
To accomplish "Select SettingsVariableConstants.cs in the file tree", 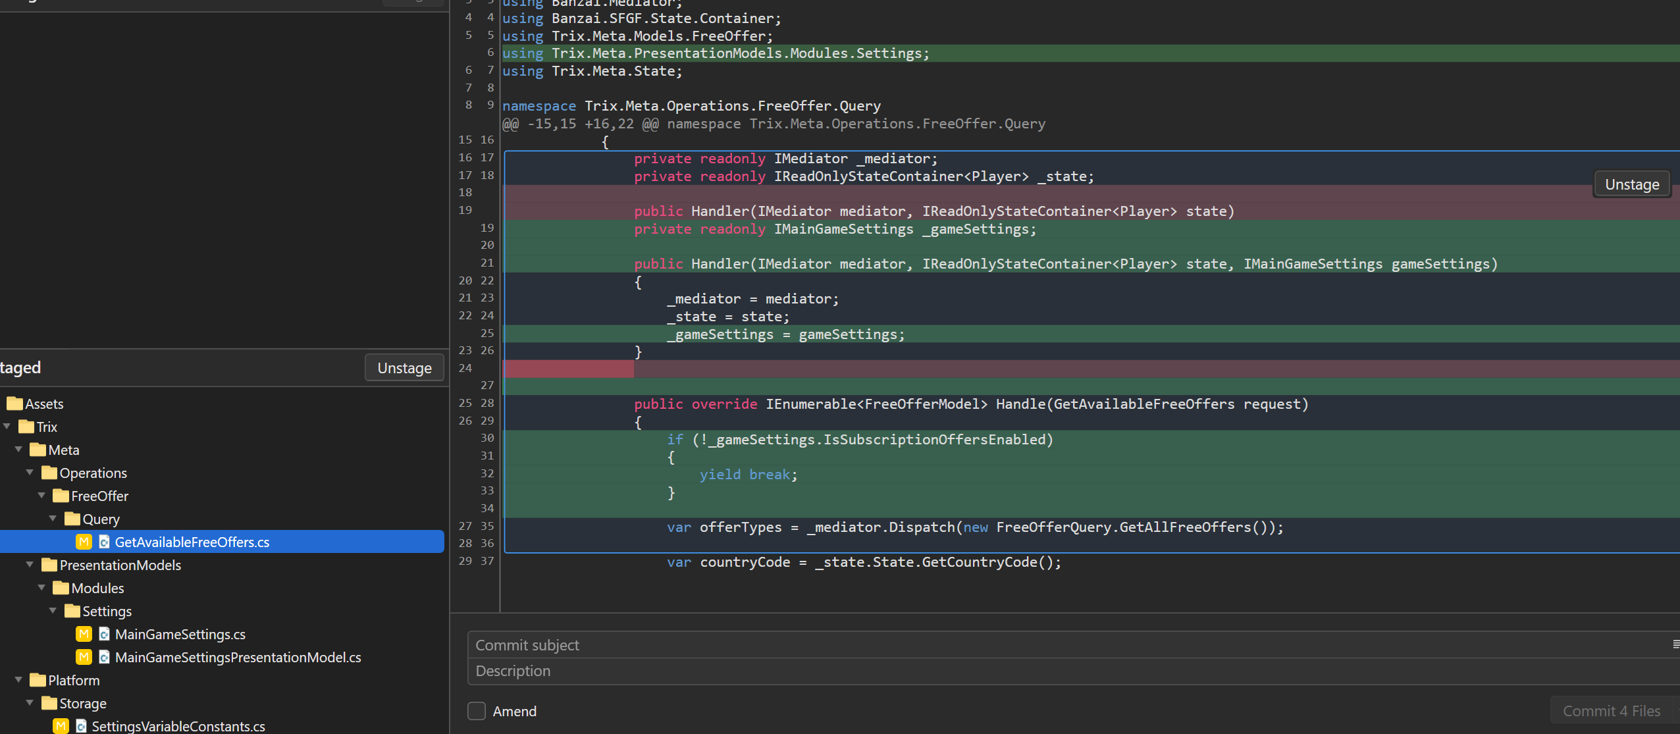I will click(x=178, y=726).
